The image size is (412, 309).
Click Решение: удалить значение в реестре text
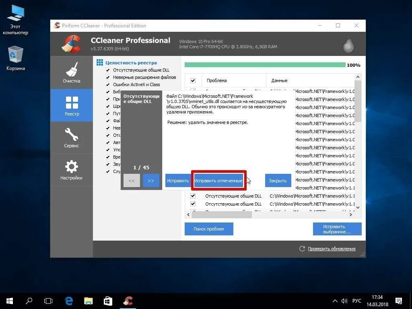(x=208, y=122)
